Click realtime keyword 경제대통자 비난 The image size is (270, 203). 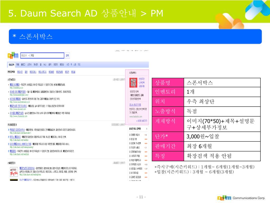click(x=136, y=152)
